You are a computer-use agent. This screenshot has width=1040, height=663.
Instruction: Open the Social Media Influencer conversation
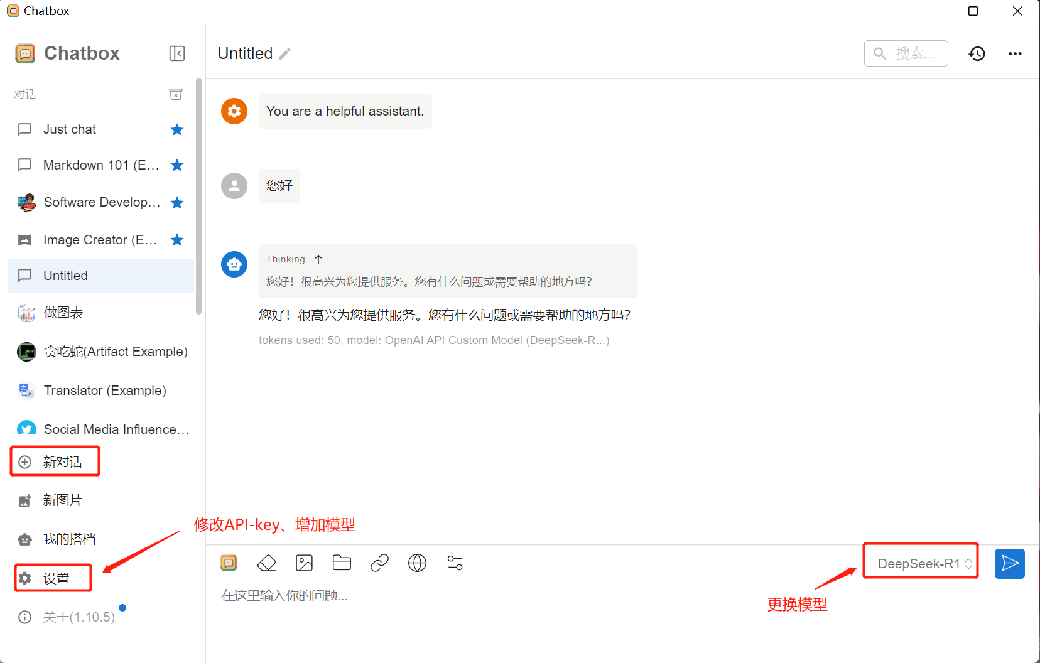100,427
